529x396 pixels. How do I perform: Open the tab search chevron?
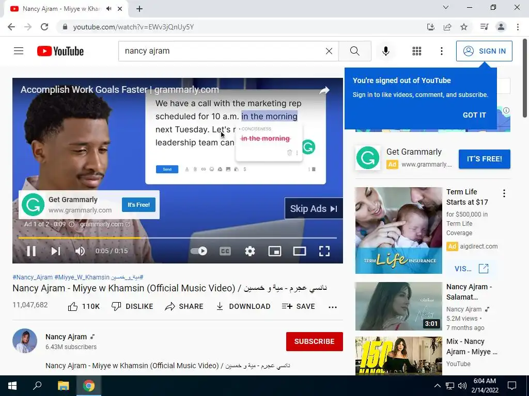(x=446, y=7)
